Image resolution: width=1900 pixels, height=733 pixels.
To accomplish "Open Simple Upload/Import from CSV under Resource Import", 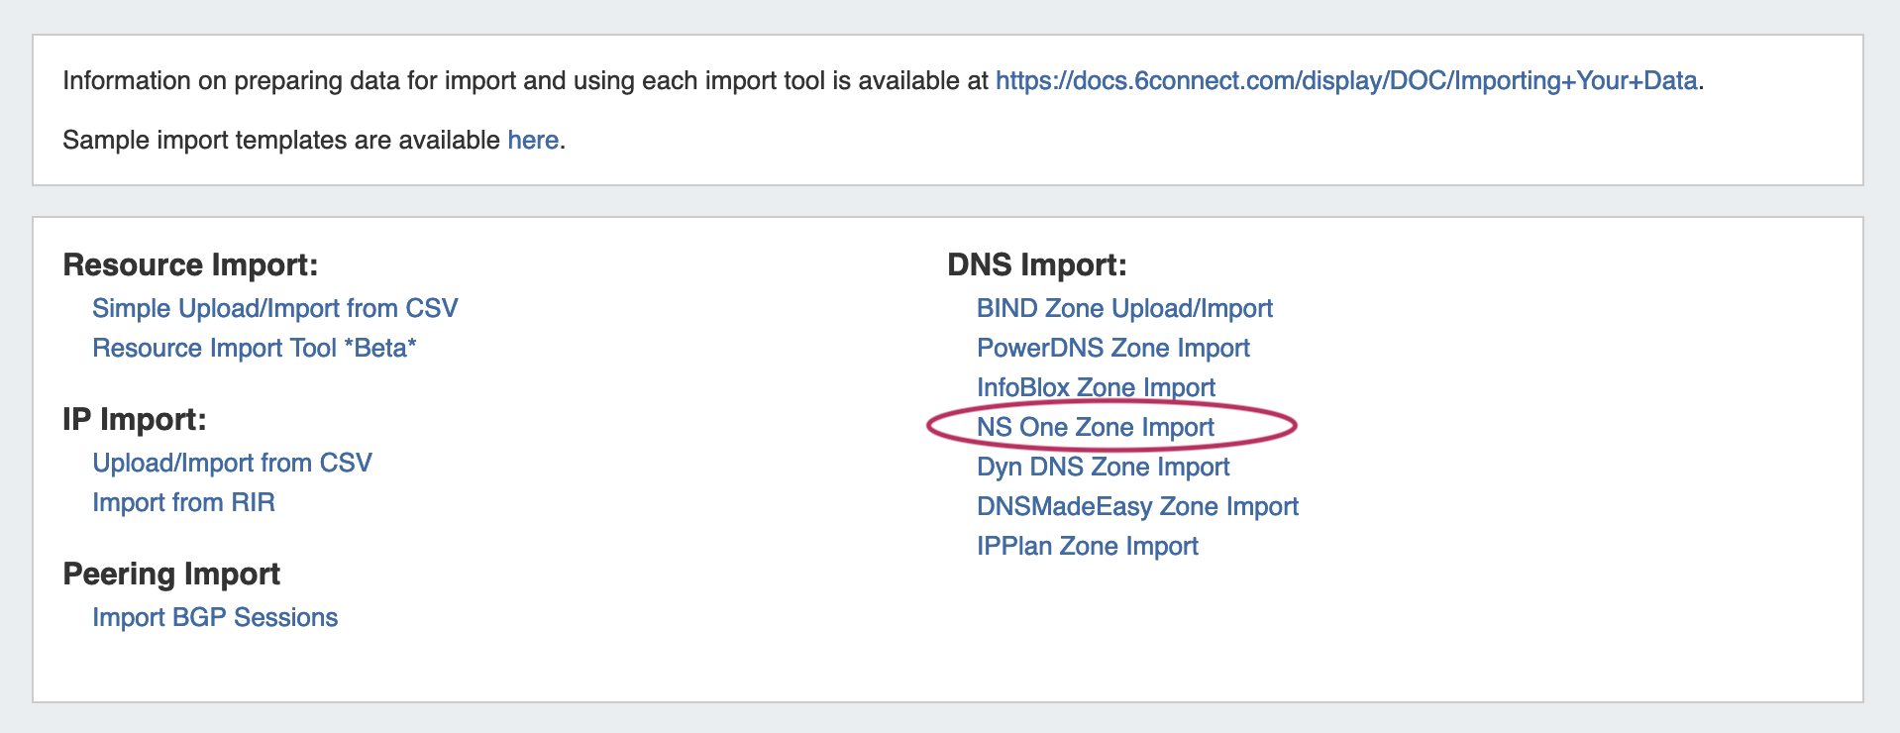I will [x=274, y=308].
